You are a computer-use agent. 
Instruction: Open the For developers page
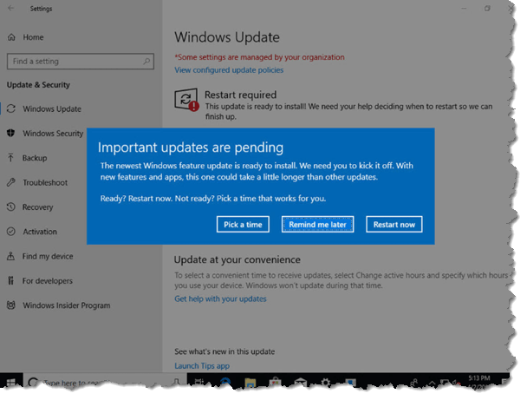click(48, 281)
